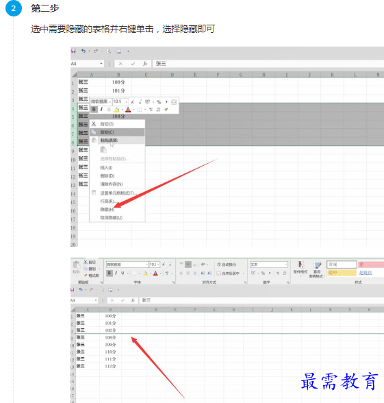Image resolution: width=384 pixels, height=403 pixels.
Task: Click increase font size A in lower ribbon
Action: click(x=164, y=265)
